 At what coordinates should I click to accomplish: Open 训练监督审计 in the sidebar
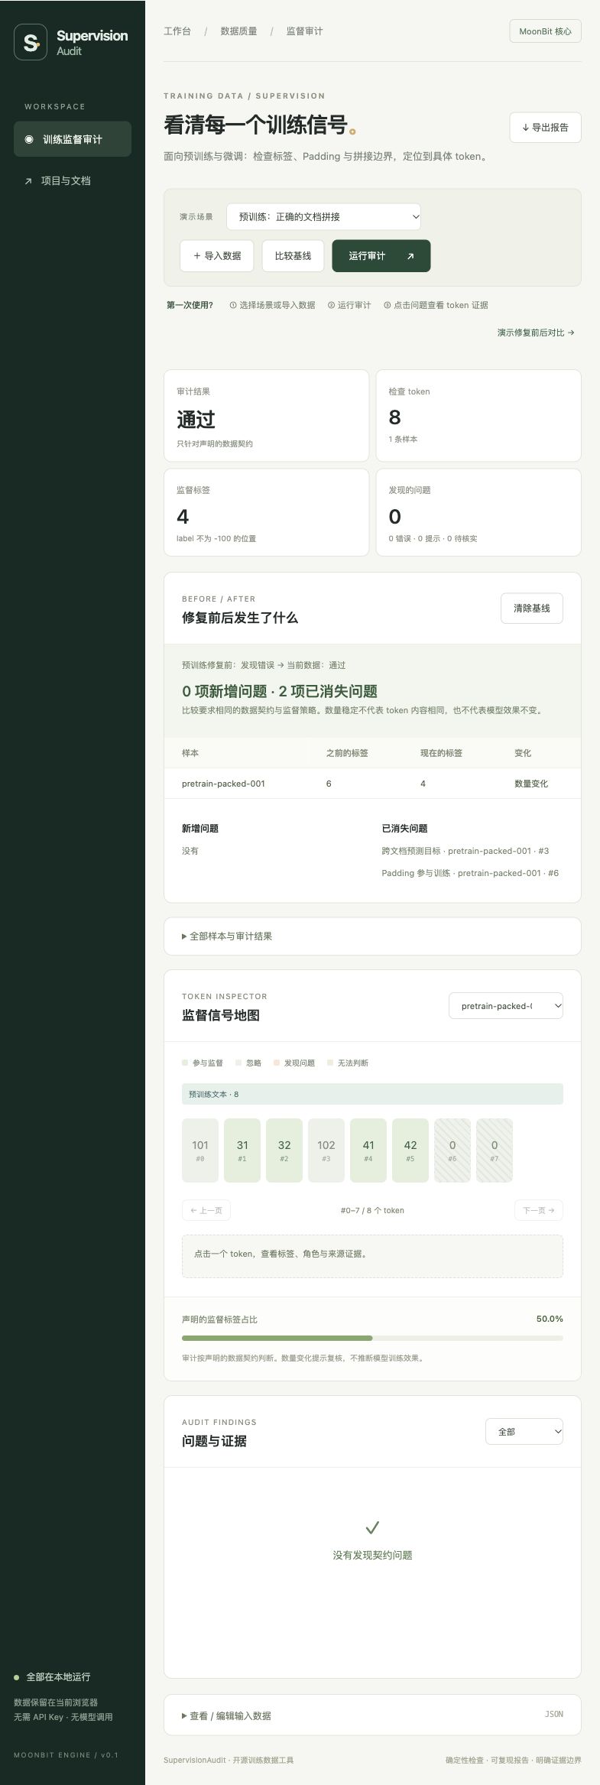73,139
